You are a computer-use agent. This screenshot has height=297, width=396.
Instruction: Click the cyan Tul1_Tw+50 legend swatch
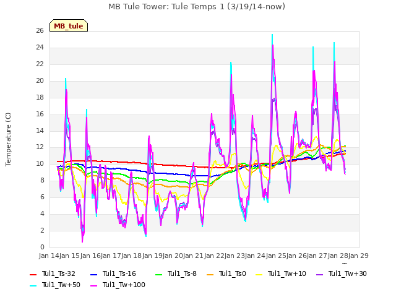coord(33,285)
